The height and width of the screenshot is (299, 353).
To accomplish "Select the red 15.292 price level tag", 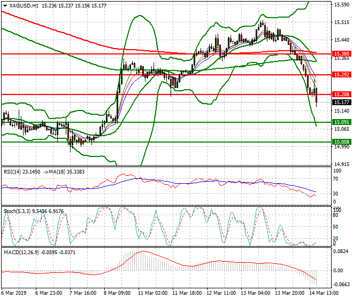I will pos(341,75).
